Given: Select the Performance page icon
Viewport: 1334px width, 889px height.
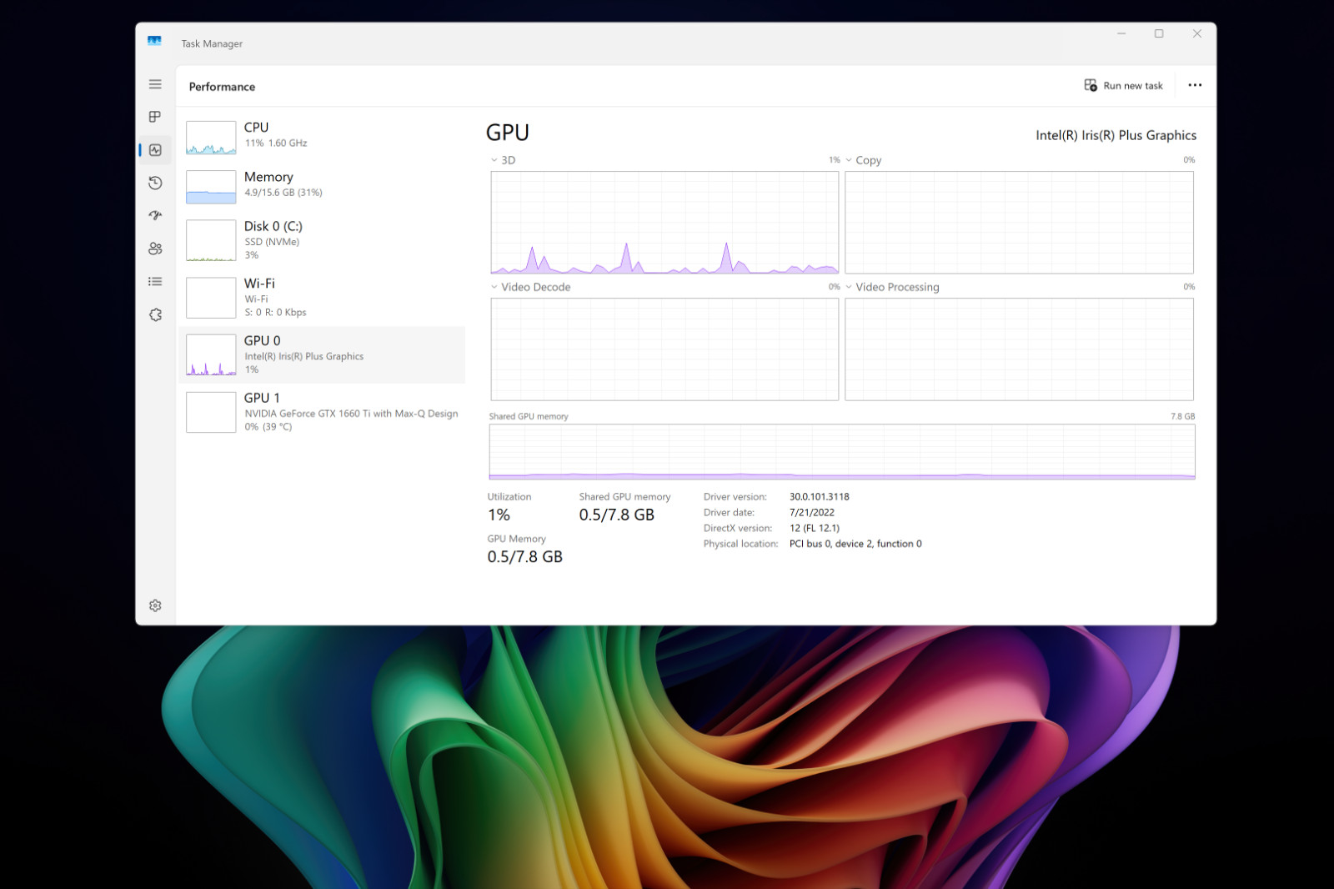Looking at the screenshot, I should tap(155, 150).
